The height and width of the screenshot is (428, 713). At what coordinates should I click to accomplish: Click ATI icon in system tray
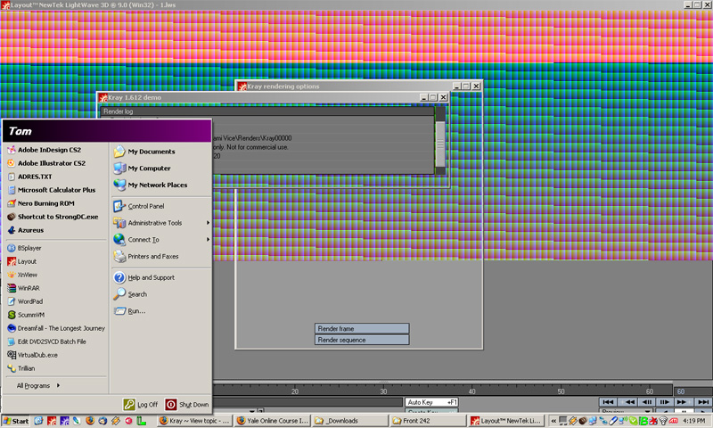(x=674, y=421)
